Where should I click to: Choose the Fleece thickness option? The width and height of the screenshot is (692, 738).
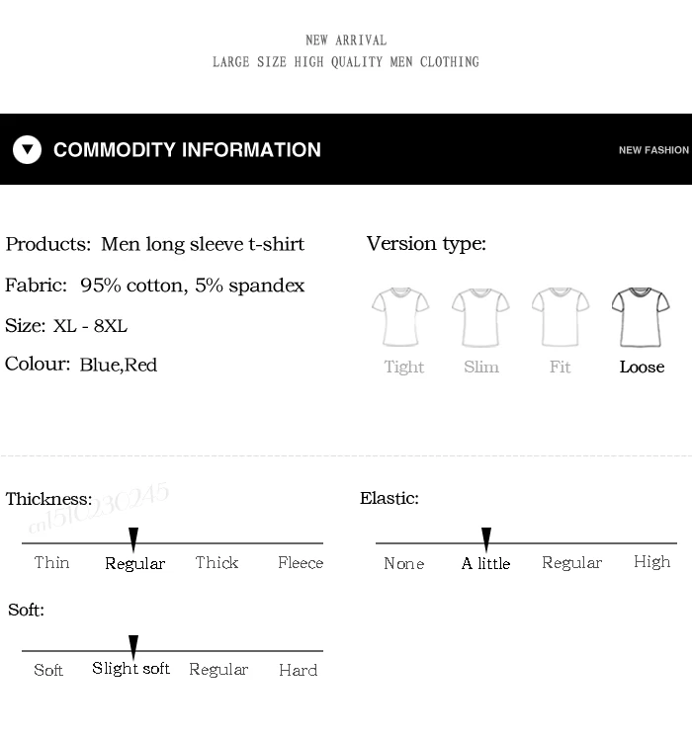click(x=301, y=562)
